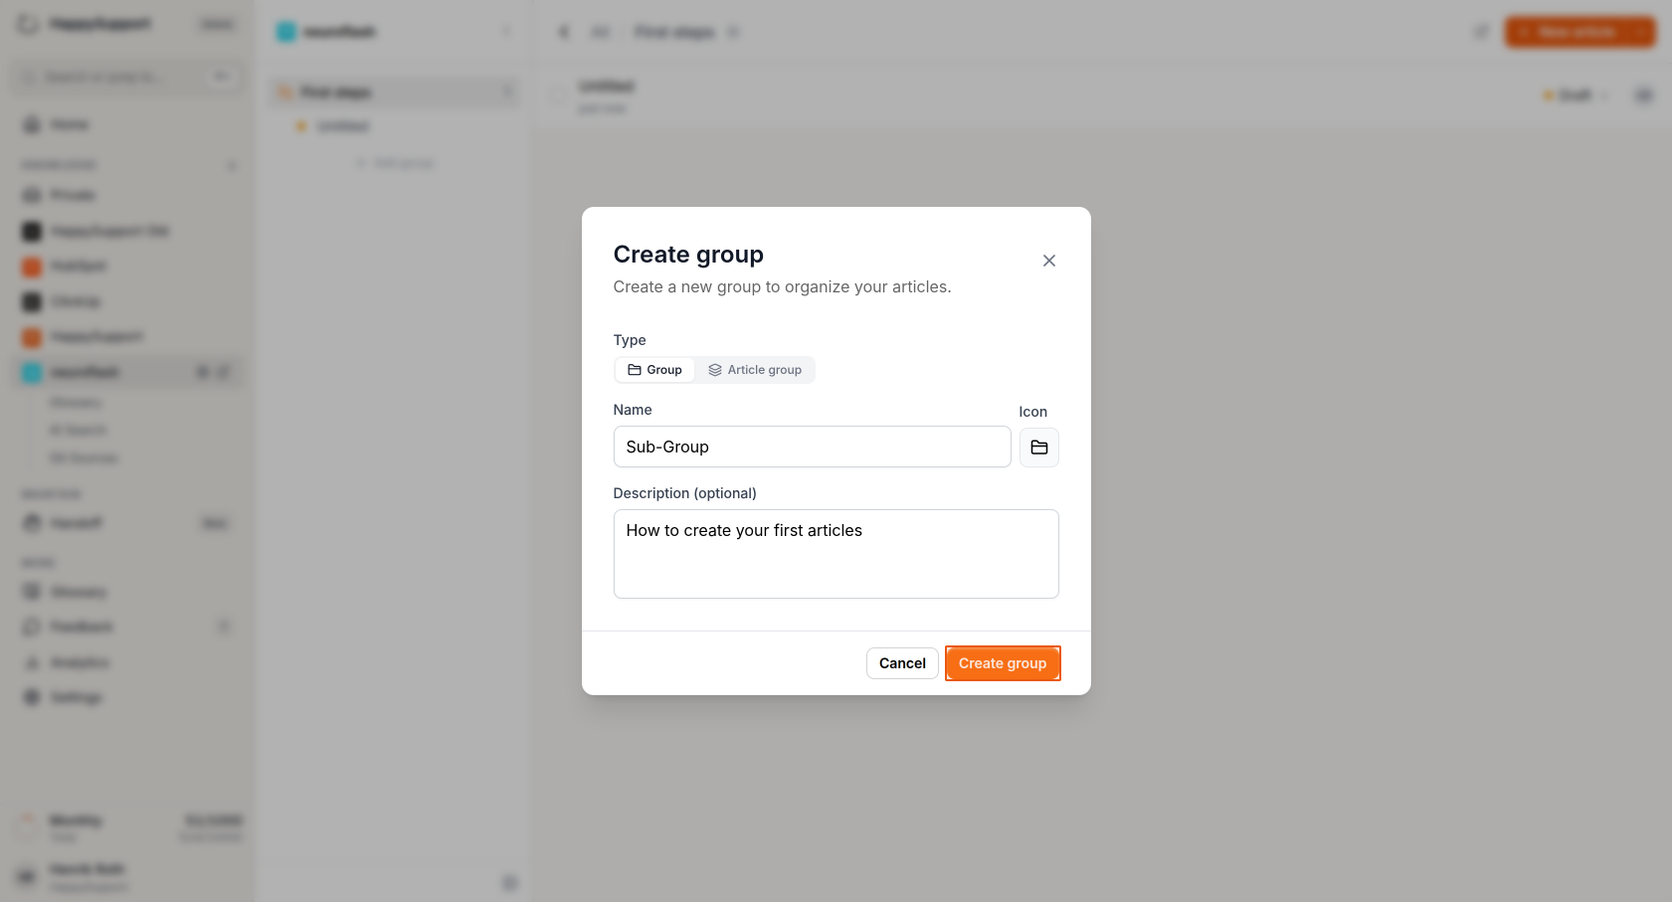This screenshot has width=1672, height=902.
Task: Collapse the First steps group
Action: pos(507,92)
